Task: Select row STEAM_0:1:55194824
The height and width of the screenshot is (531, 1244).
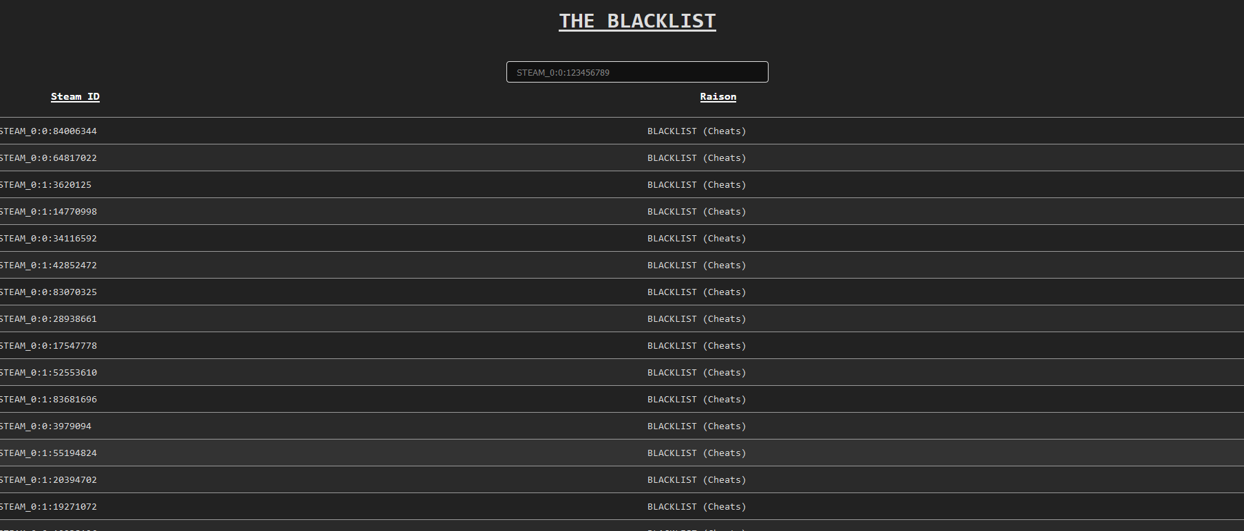Action: (x=622, y=453)
